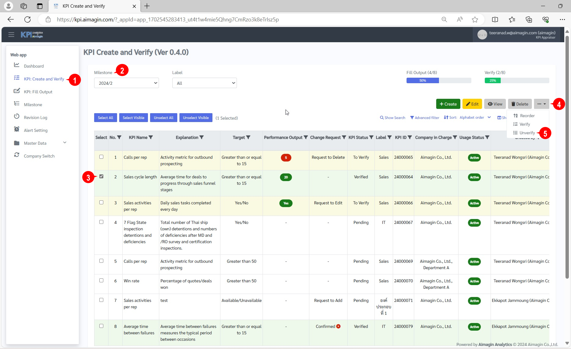Open the Label dropdown set to All

204,83
